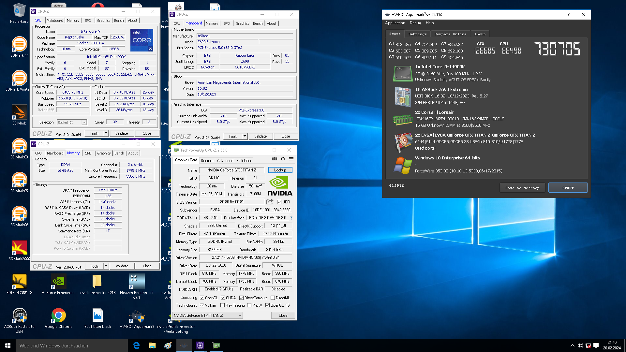Open ASRock Restart to UEFI shortcut
The image size is (626, 352).
click(19, 321)
